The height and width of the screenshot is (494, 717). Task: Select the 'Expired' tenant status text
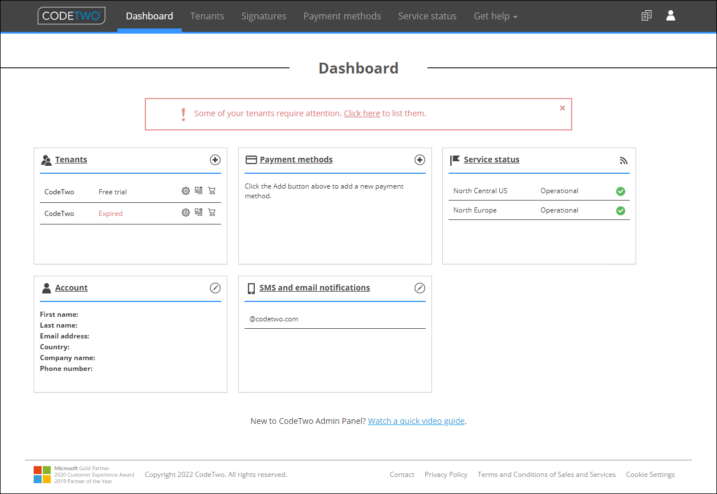pyautogui.click(x=111, y=214)
